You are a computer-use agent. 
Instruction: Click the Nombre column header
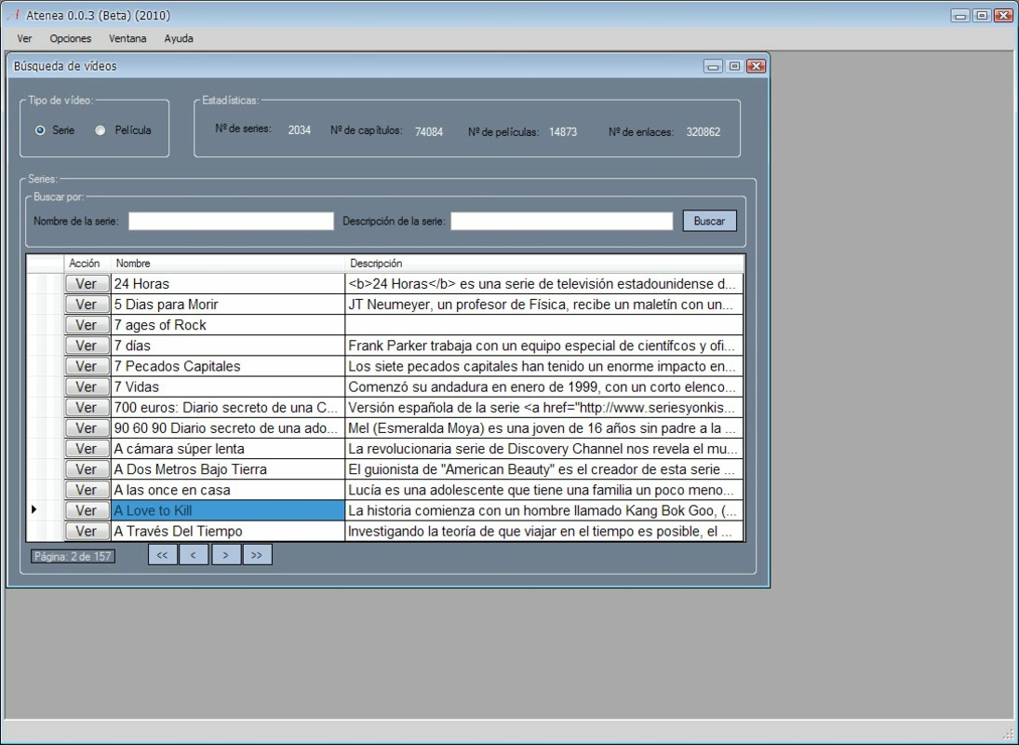(227, 264)
